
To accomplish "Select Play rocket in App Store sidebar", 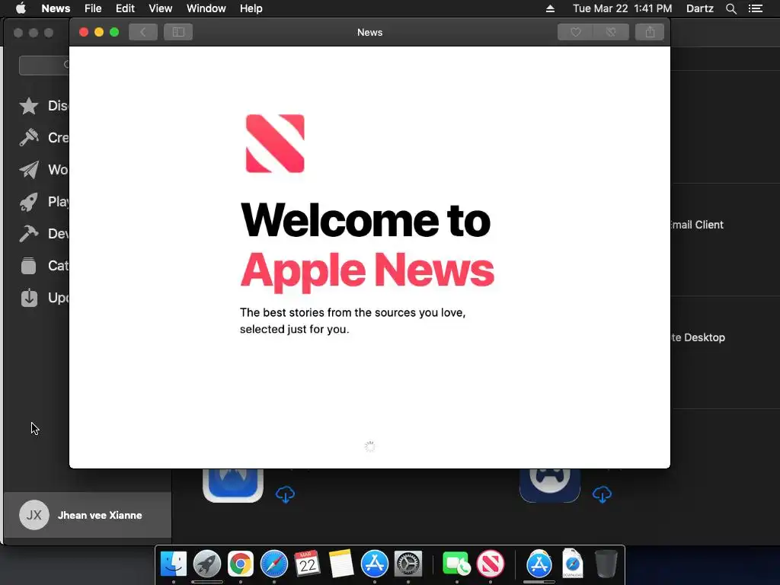I will [29, 201].
